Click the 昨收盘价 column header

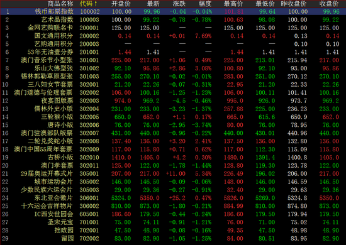click(294, 4)
